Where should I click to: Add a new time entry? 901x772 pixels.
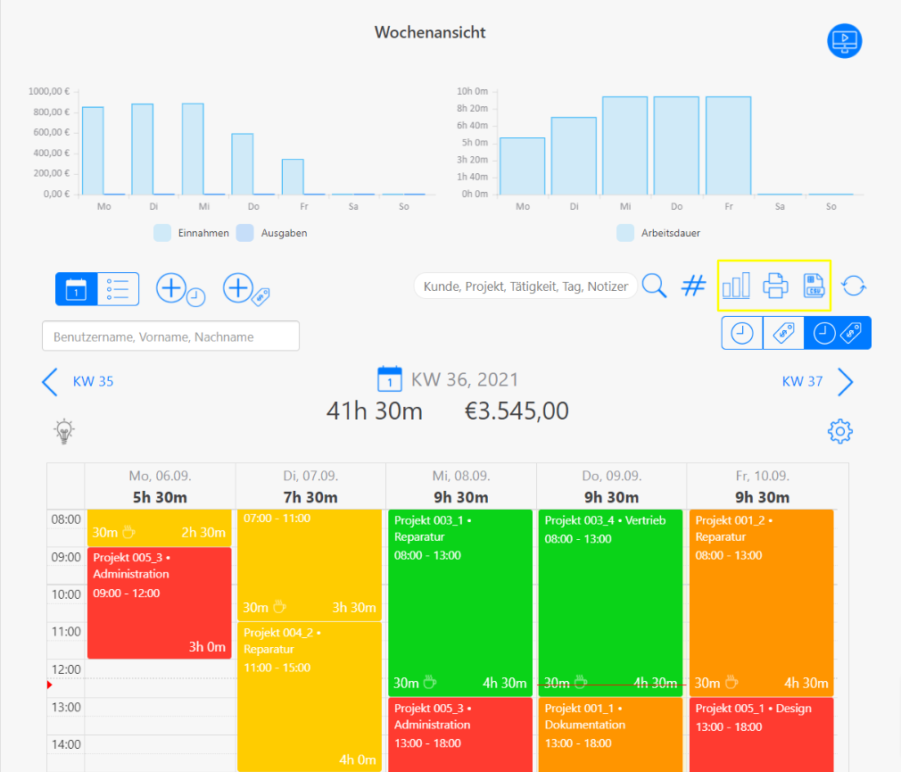pyautogui.click(x=179, y=289)
